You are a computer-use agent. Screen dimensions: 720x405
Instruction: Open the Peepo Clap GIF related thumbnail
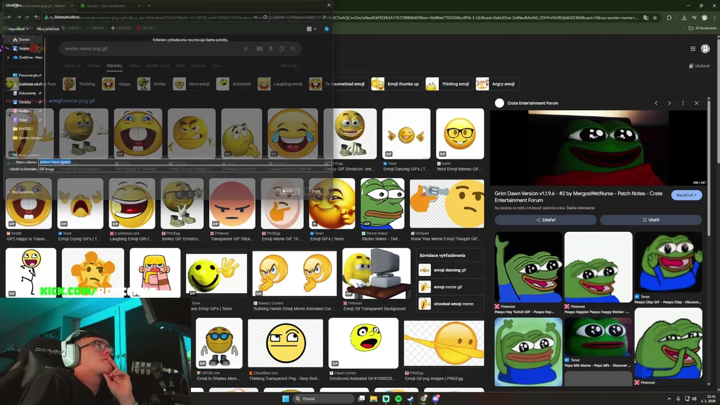tap(668, 262)
